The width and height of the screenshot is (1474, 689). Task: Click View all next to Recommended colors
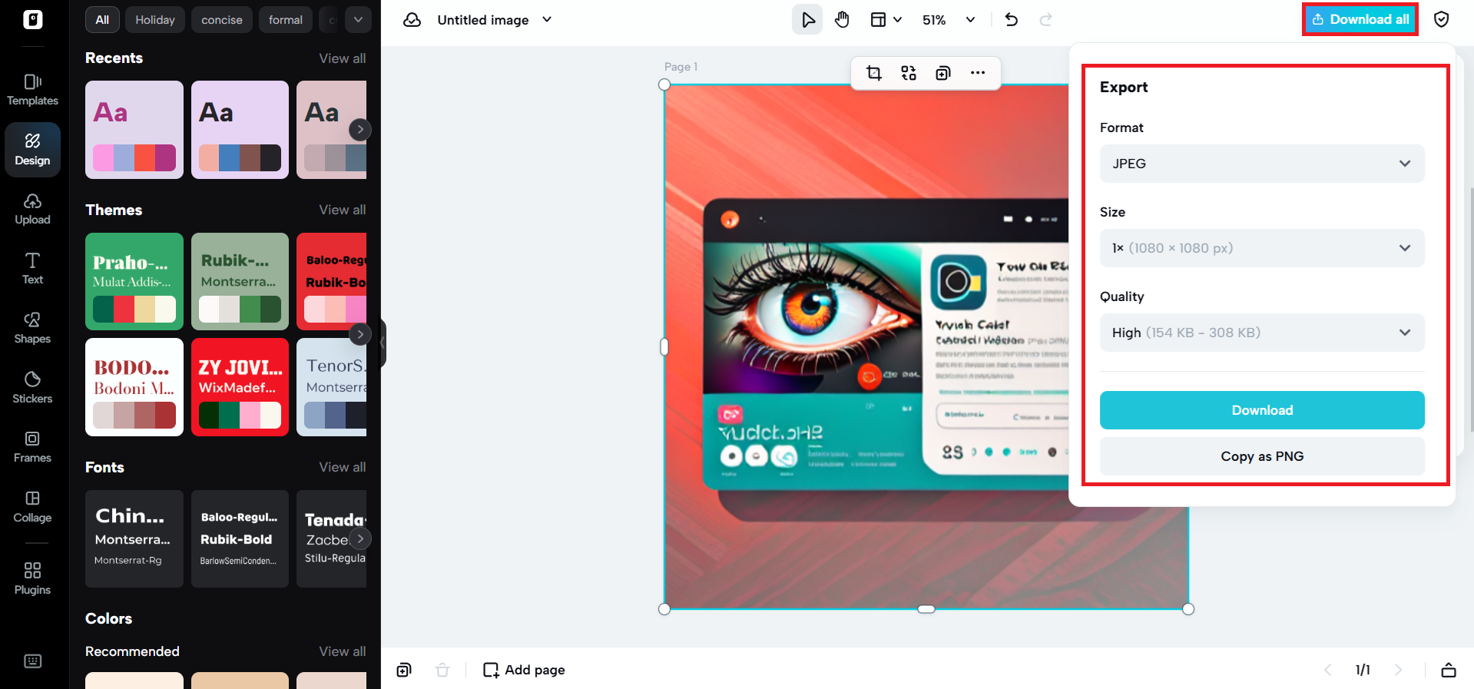pos(343,651)
